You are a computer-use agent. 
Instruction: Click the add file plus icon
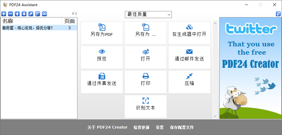(x=4, y=14)
